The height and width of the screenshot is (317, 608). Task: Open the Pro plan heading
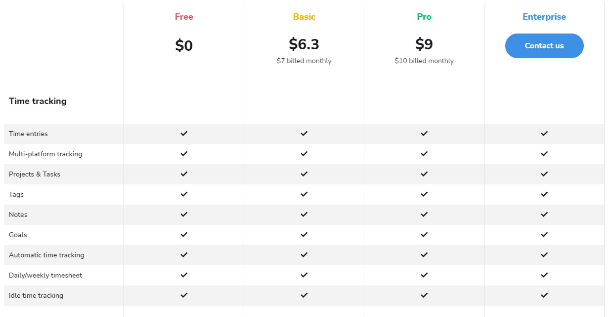point(424,17)
